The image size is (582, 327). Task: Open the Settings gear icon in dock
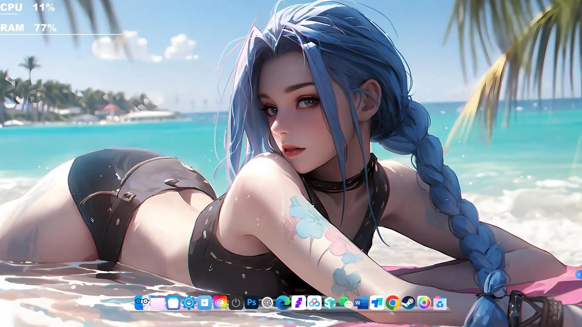[x=189, y=302]
